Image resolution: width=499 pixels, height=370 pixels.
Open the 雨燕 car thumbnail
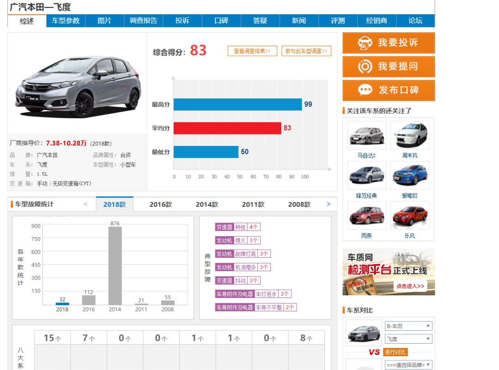(x=366, y=215)
